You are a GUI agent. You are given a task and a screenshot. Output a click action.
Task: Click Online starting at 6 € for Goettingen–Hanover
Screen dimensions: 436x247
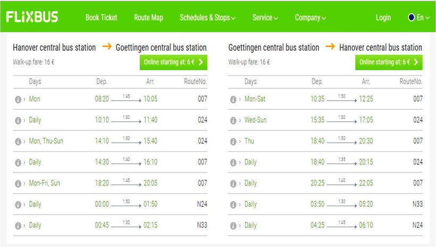pyautogui.click(x=389, y=62)
